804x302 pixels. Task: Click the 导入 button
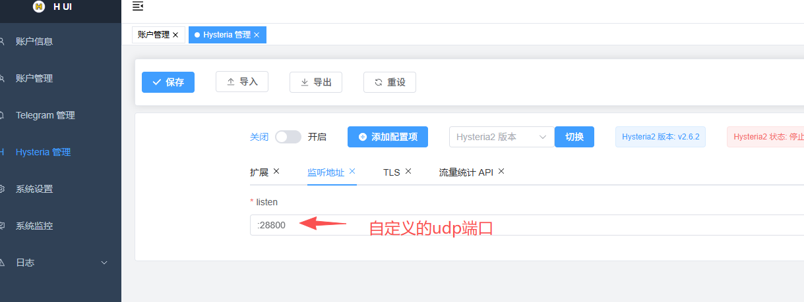click(242, 82)
